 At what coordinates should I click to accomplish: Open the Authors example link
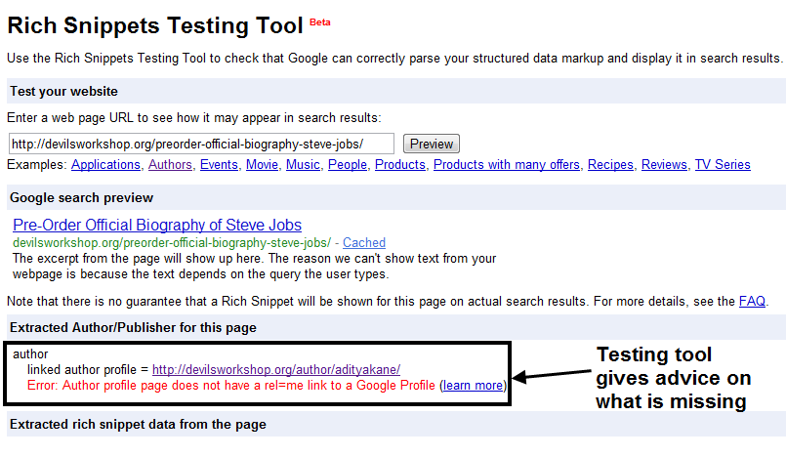click(170, 164)
